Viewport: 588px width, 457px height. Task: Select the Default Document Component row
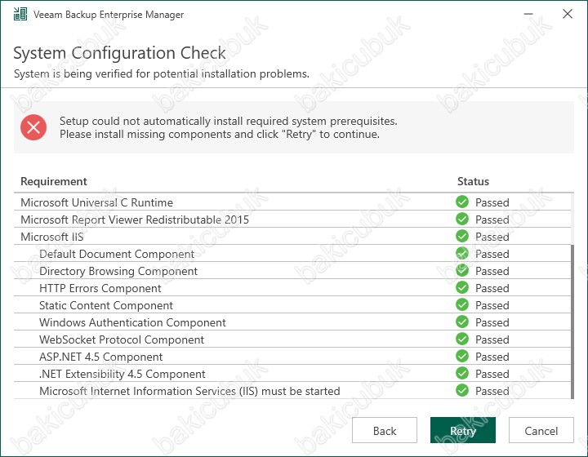[292, 254]
